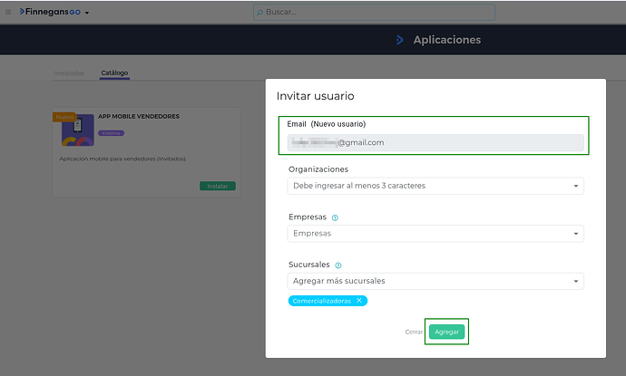
Task: Click the Externa badge on the app card
Action: point(111,133)
